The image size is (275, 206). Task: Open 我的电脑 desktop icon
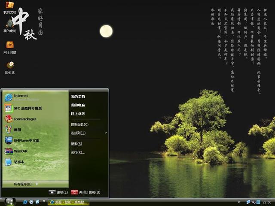[x=10, y=26]
